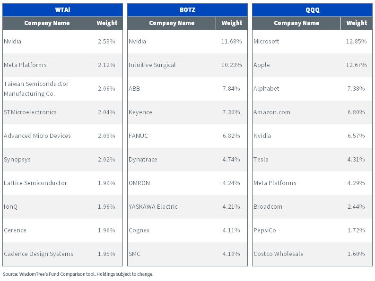
Task: Select Lattice Semiconductor in WTAI list
Action: [35, 183]
